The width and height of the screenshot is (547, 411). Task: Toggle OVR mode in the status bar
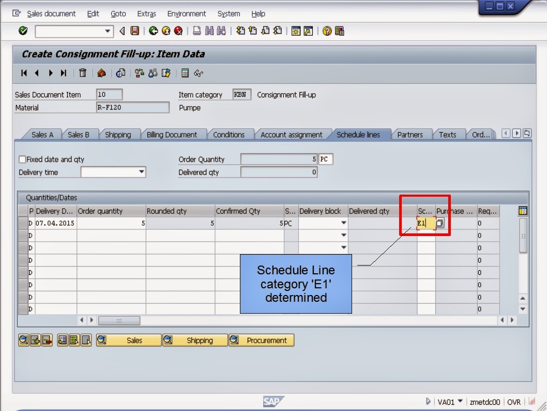514,401
